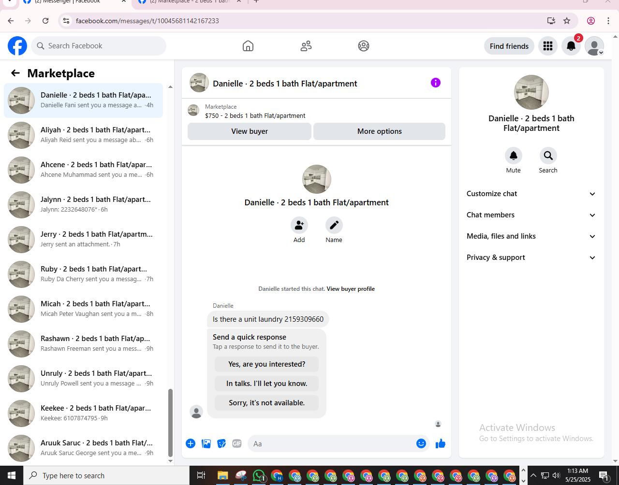The width and height of the screenshot is (619, 485).
Task: Click the Find friends button
Action: [509, 46]
